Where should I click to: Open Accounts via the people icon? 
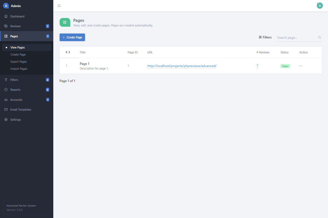click(6, 99)
